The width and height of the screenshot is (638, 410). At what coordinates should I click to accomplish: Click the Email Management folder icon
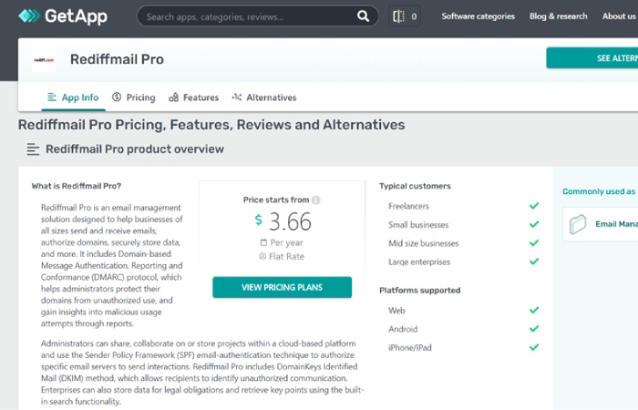pyautogui.click(x=577, y=224)
